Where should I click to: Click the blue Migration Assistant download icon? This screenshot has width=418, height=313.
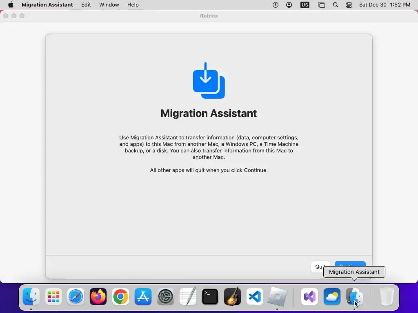coord(209,80)
